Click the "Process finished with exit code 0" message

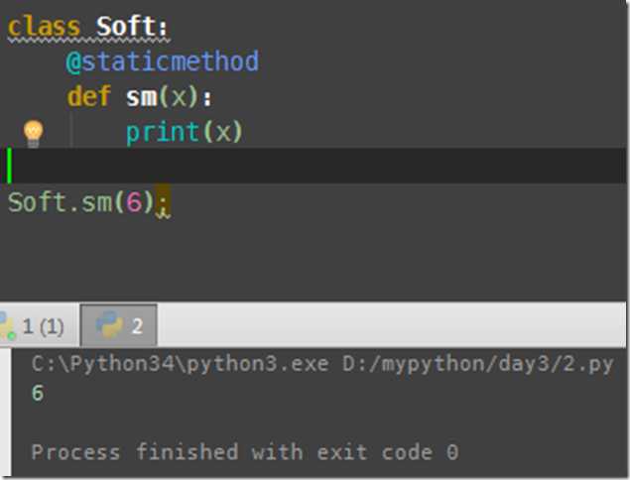click(x=244, y=452)
